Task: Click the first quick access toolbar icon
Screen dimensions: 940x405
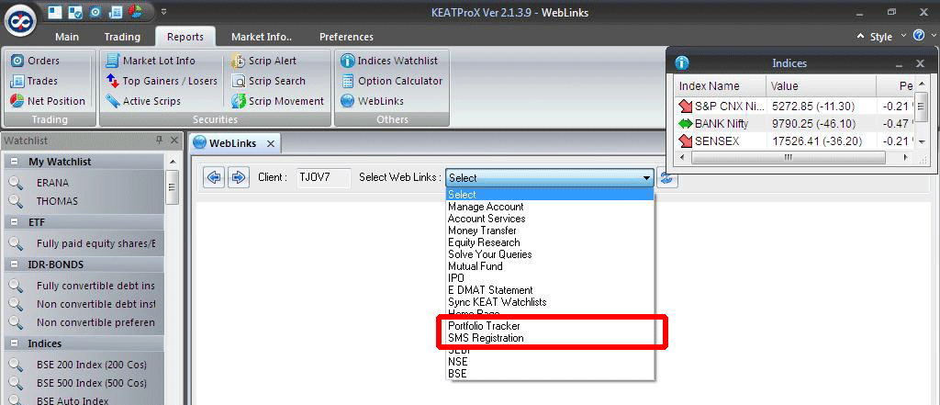Action: (x=55, y=11)
